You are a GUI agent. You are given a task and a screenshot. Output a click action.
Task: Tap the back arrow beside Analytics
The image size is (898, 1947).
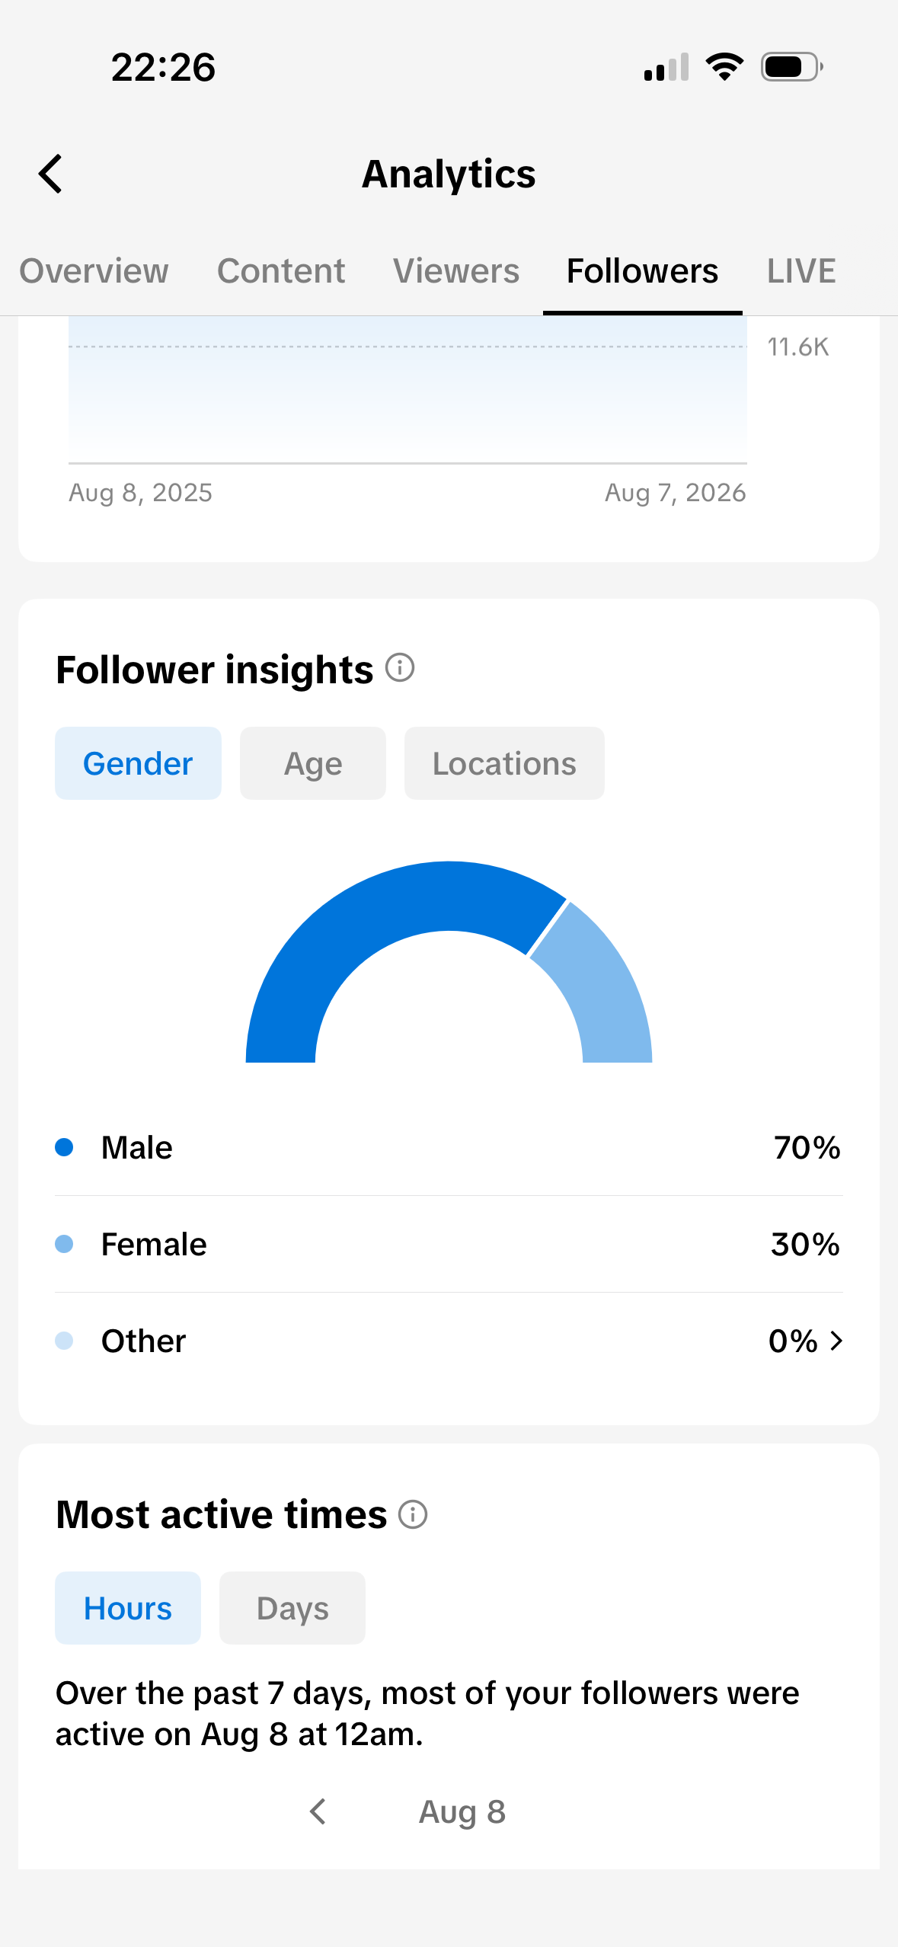[50, 174]
